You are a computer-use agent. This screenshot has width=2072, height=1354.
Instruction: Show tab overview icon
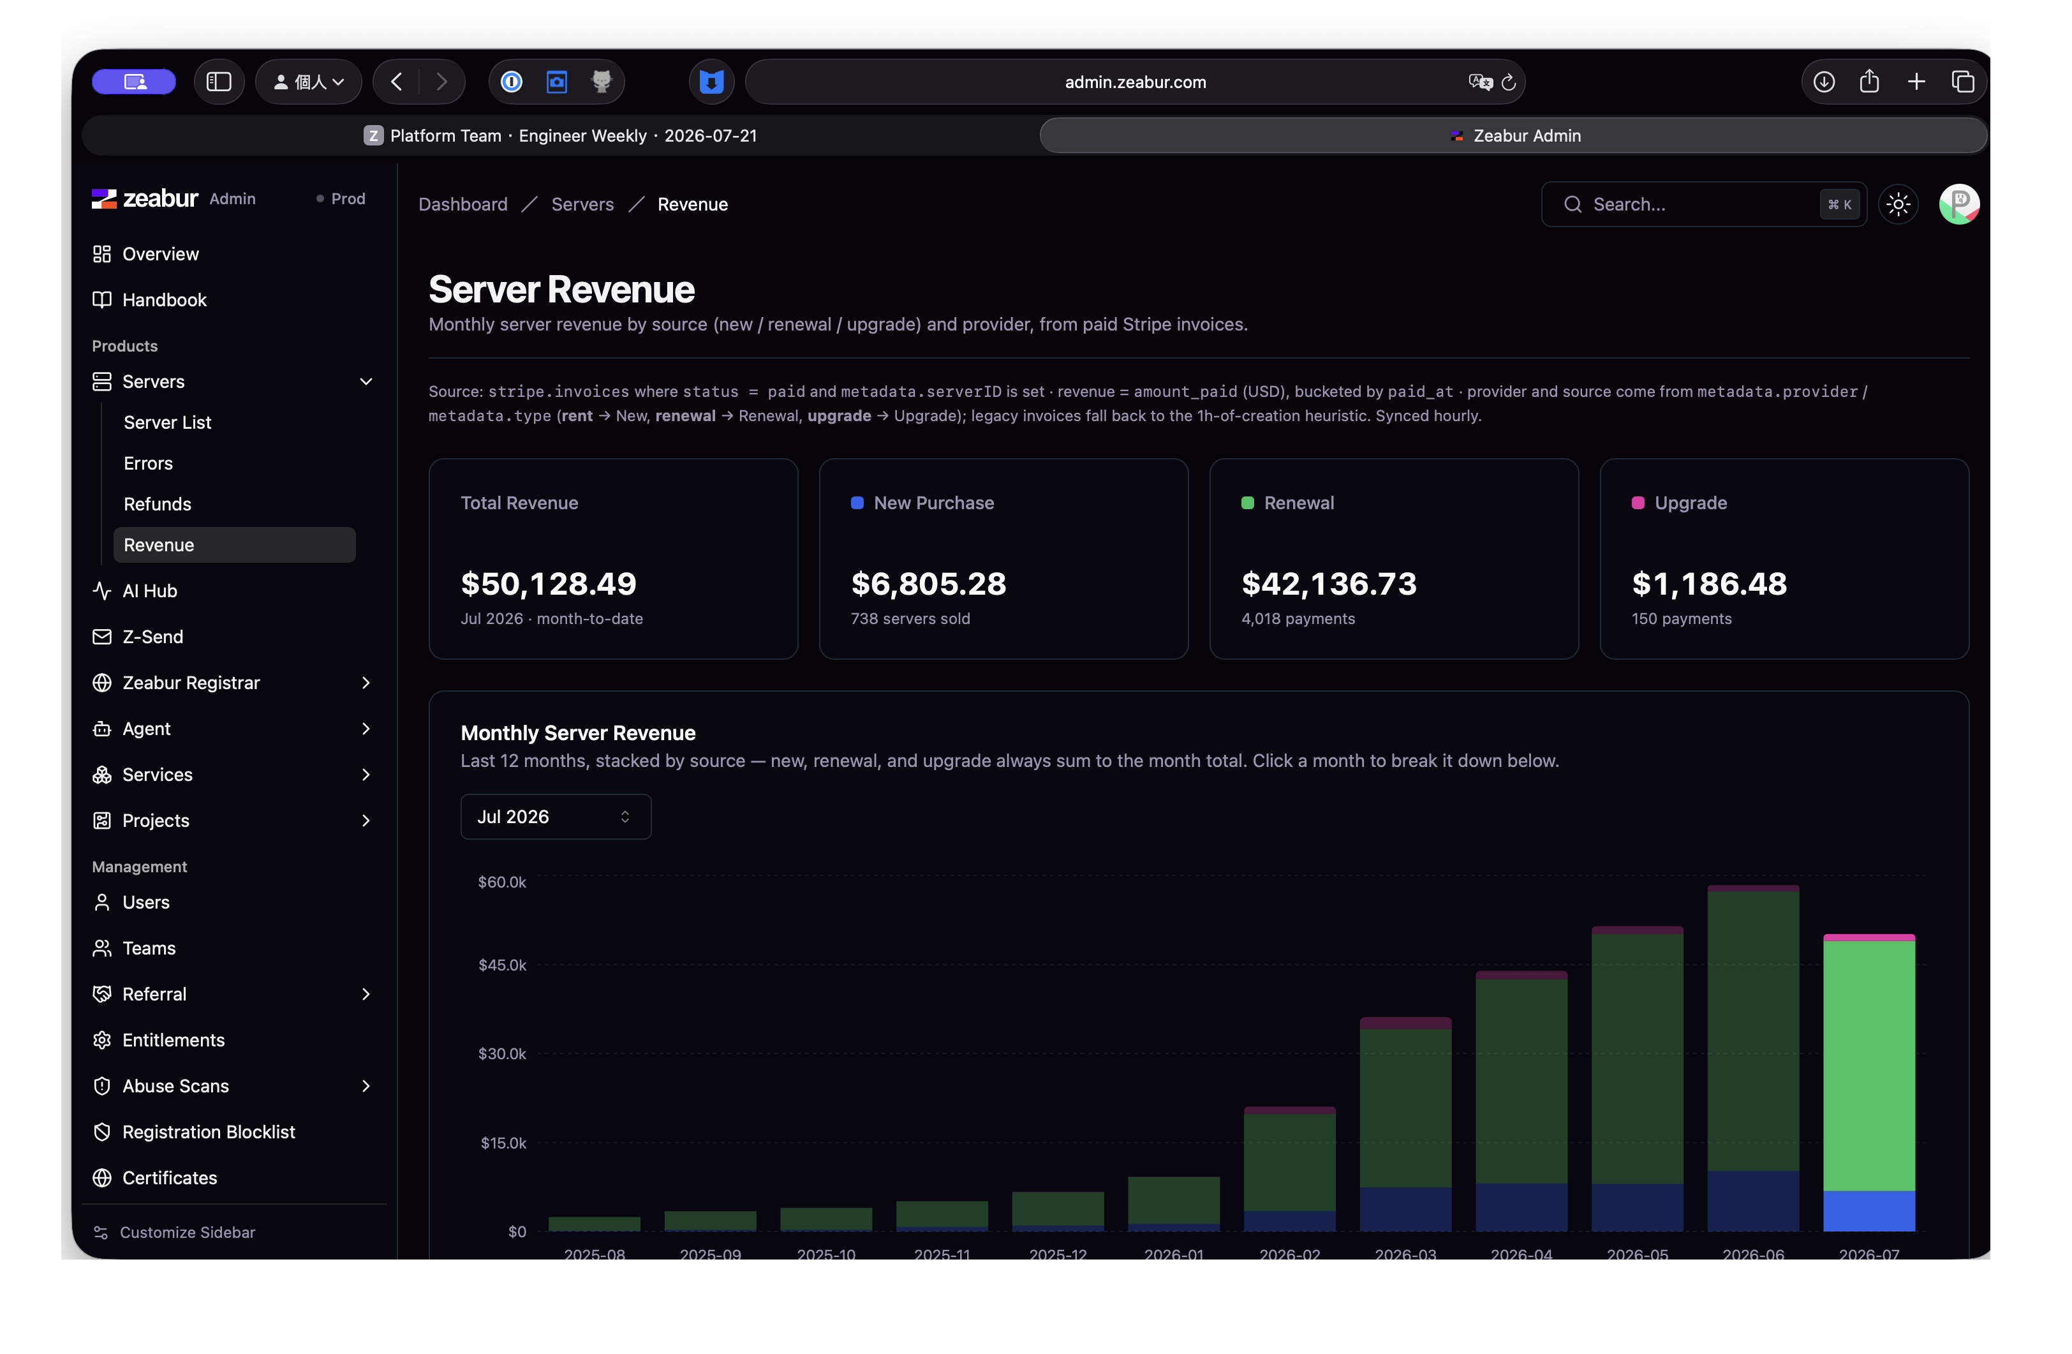tap(1962, 82)
